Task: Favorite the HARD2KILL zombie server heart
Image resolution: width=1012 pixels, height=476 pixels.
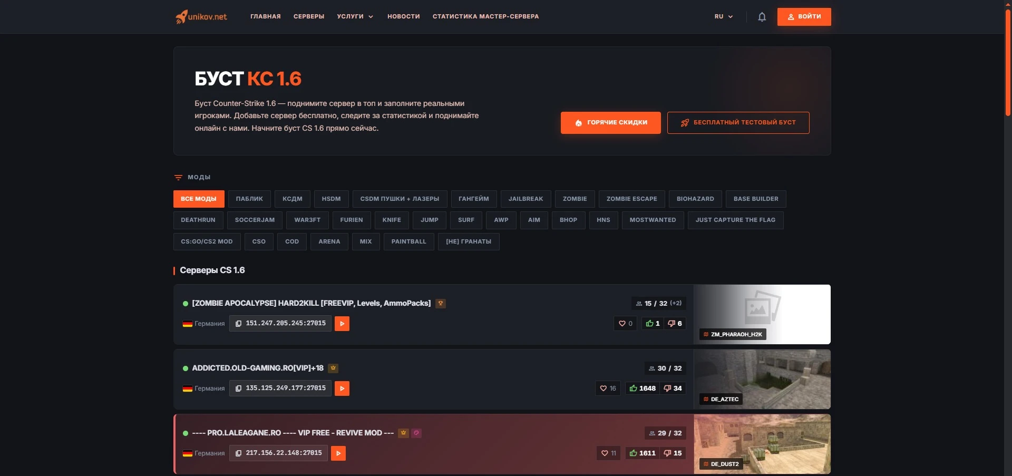Action: click(x=625, y=324)
